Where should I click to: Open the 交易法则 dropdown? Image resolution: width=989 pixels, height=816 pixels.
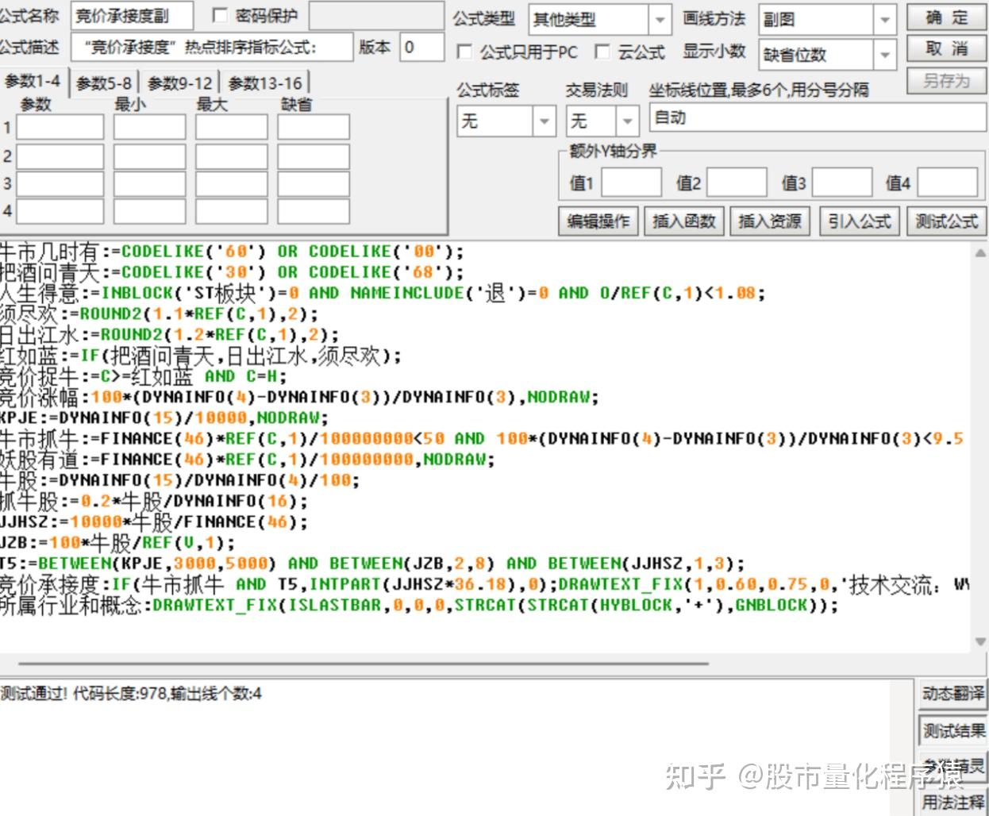click(628, 121)
